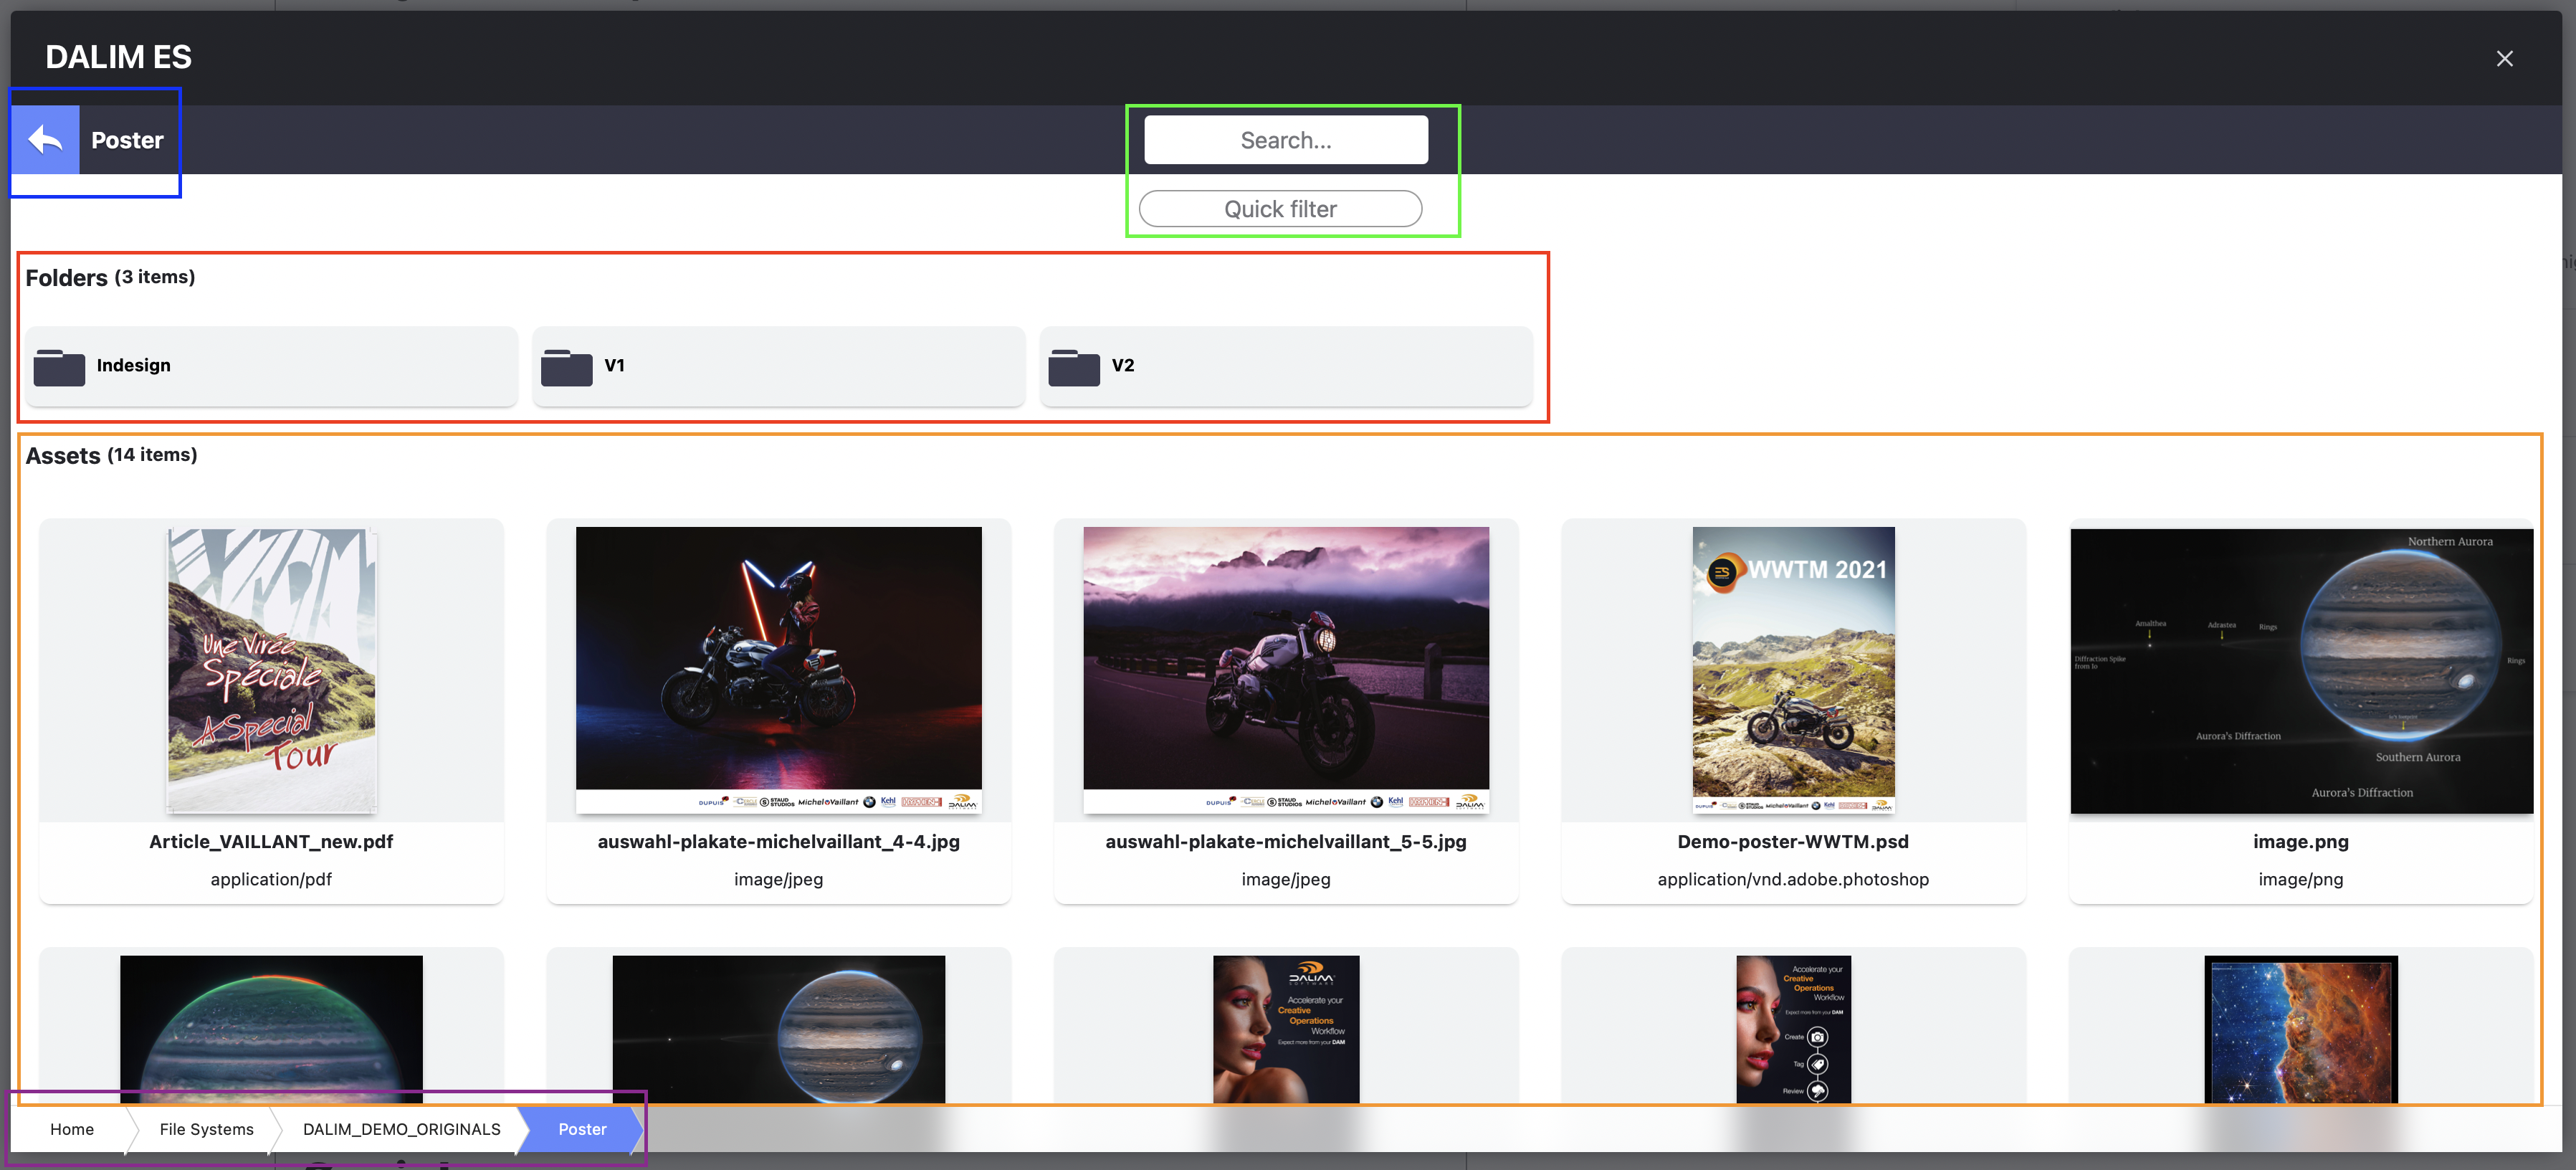Select the Demo-poster-WWTM.psd thumbnail

pyautogui.click(x=1793, y=670)
